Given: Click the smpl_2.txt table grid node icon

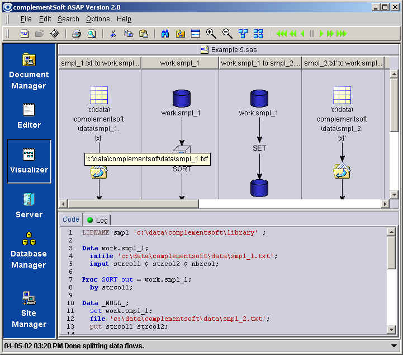Looking at the screenshot, I should (342, 95).
